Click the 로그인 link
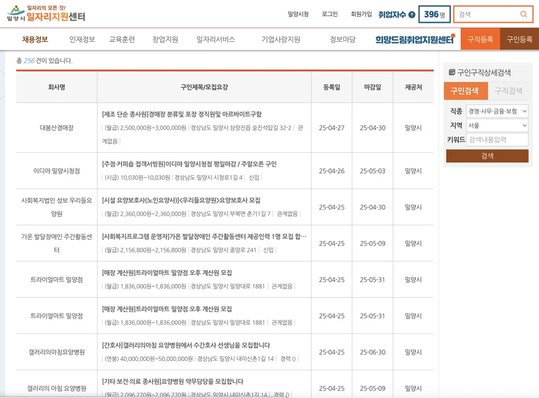The image size is (539, 398). point(329,14)
